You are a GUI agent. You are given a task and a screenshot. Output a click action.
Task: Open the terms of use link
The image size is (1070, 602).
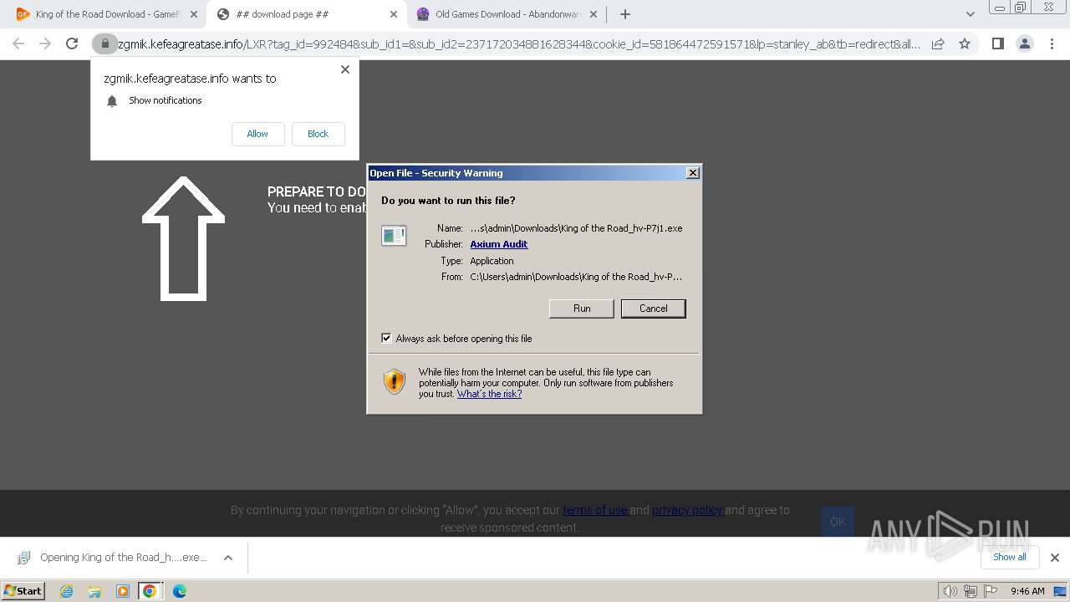click(x=595, y=510)
